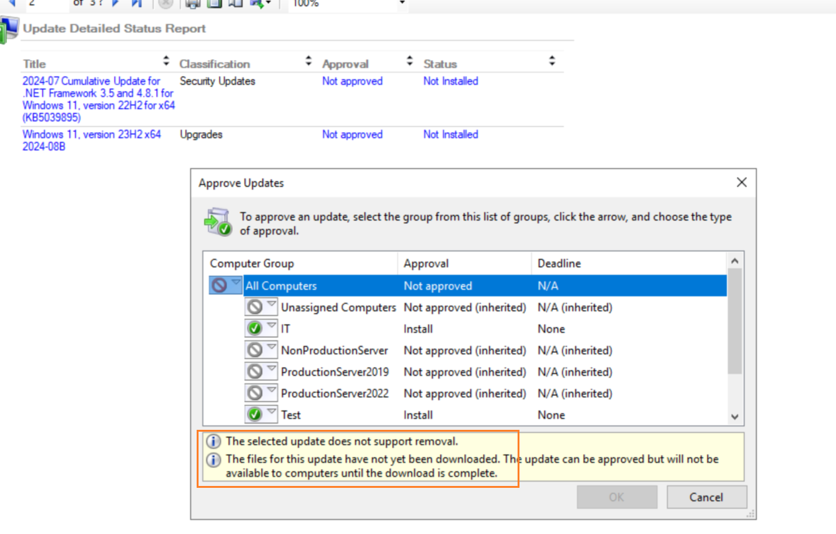Screen dimensions: 836x534
Task: Select the NonProductionServer group
Action: click(x=335, y=351)
